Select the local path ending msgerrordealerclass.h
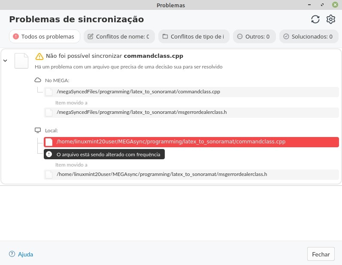The width and height of the screenshot is (342, 265). pos(191,174)
